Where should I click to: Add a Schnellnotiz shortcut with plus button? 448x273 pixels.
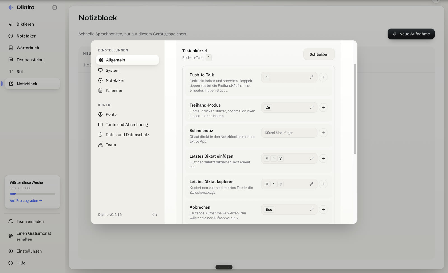[323, 133]
